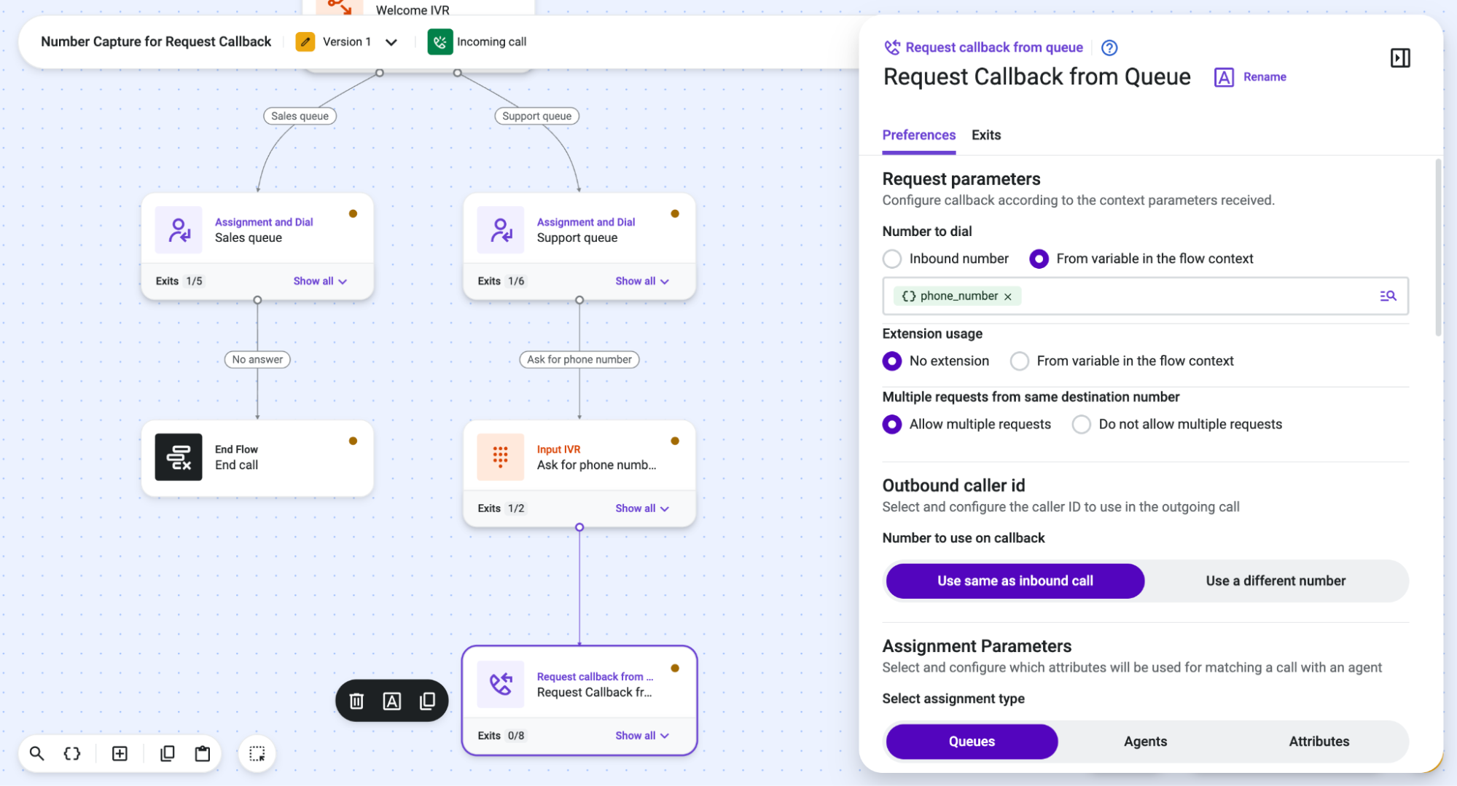1457x786 pixels.
Task: Select From variable in flow context for Number to dial
Action: [1039, 259]
